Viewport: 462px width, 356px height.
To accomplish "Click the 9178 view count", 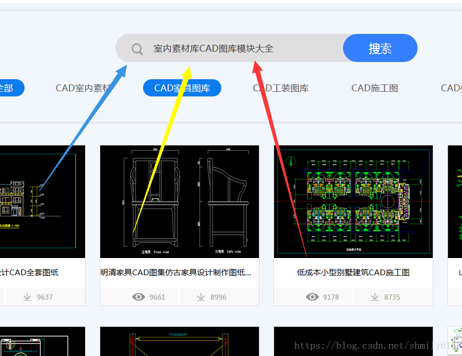I will (x=331, y=297).
